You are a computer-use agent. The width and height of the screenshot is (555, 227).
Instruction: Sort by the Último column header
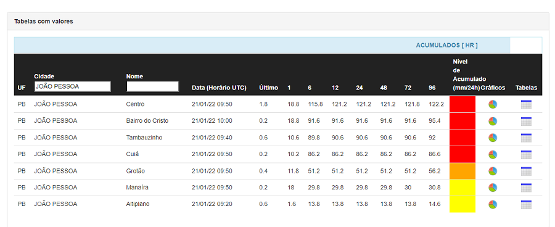[269, 88]
